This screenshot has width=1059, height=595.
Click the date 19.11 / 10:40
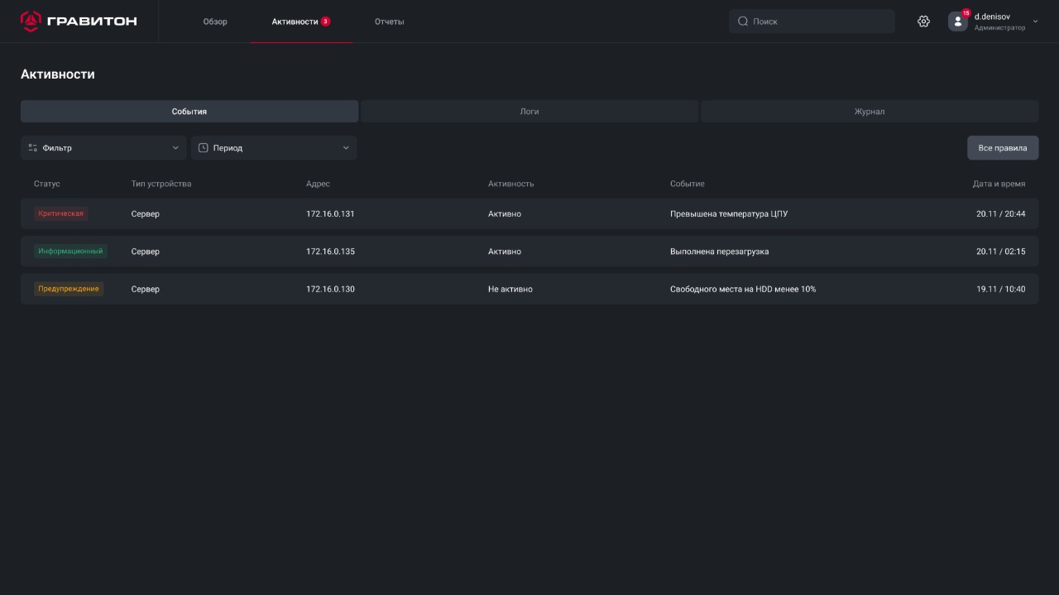[1000, 289]
